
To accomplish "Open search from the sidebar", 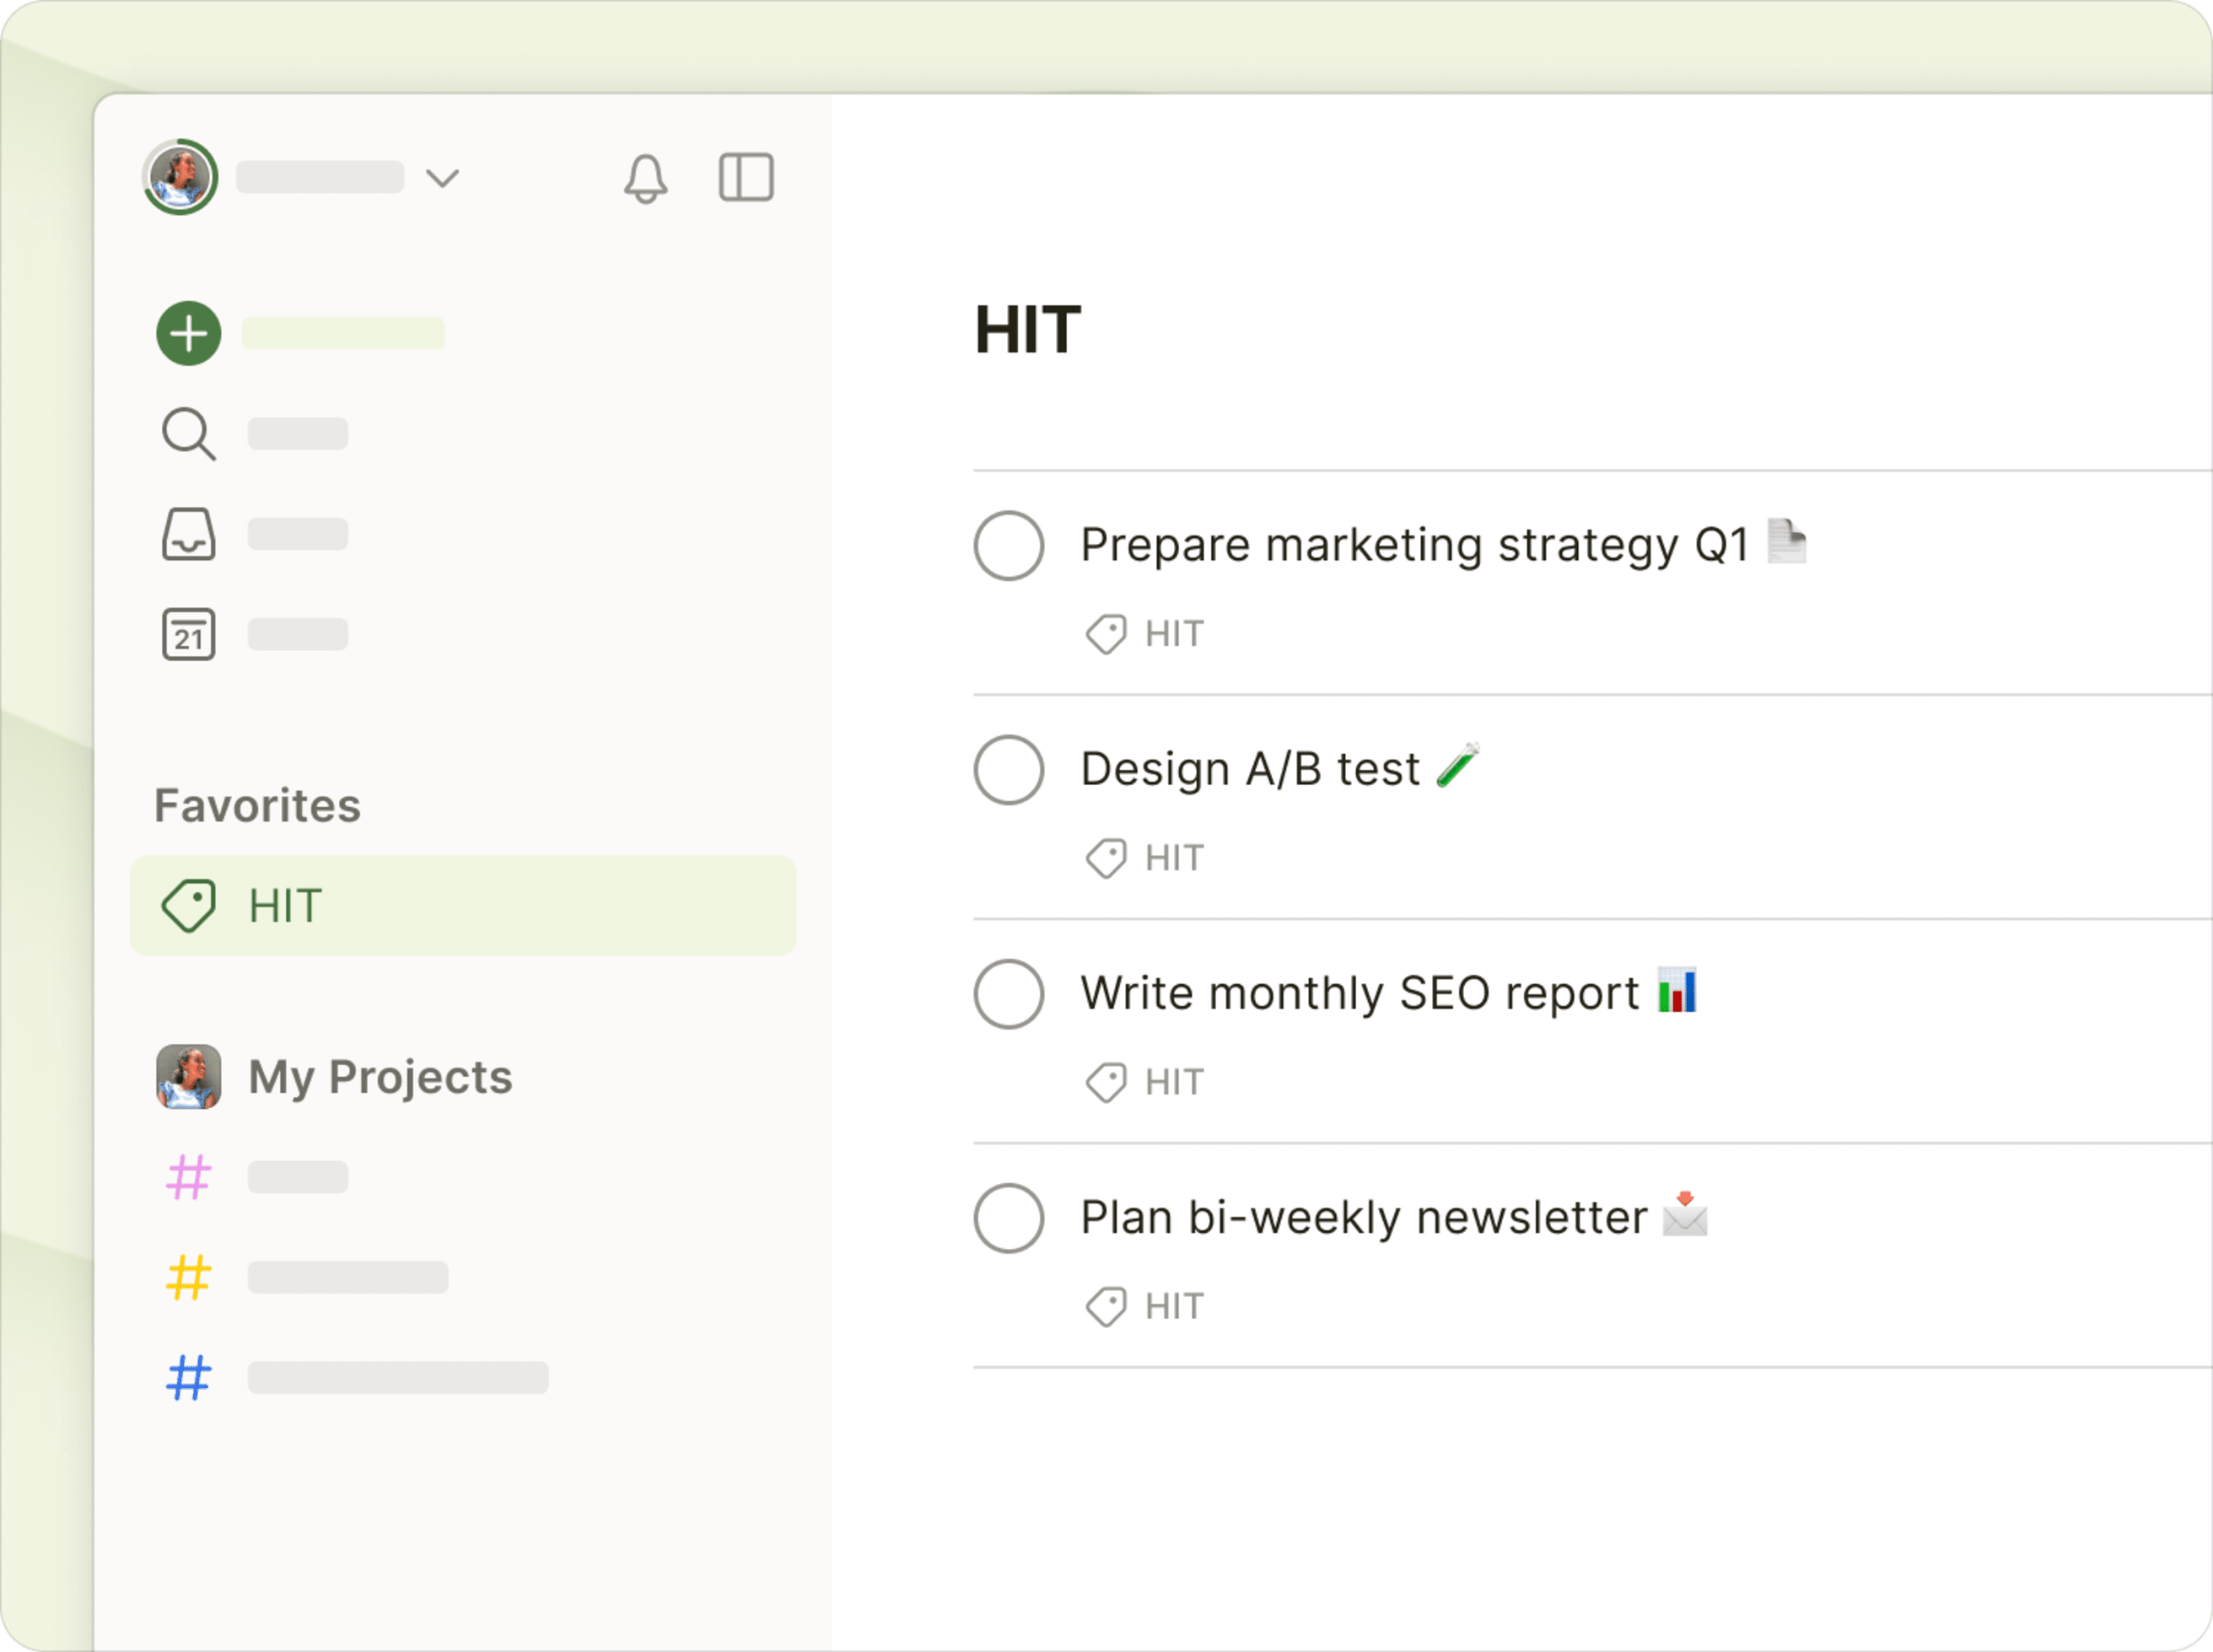I will point(188,433).
